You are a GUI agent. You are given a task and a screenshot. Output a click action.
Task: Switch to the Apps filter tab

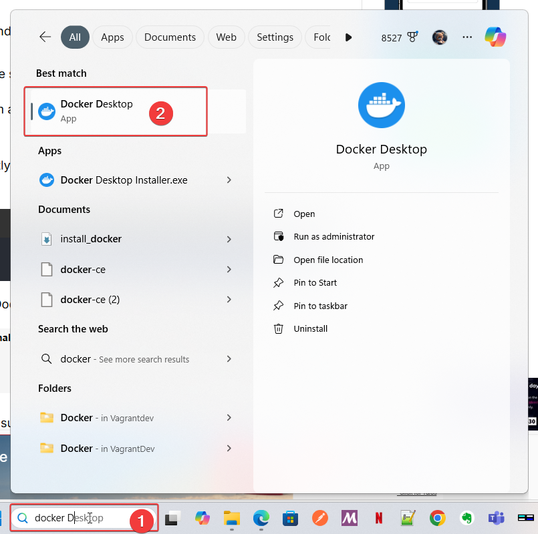(112, 37)
